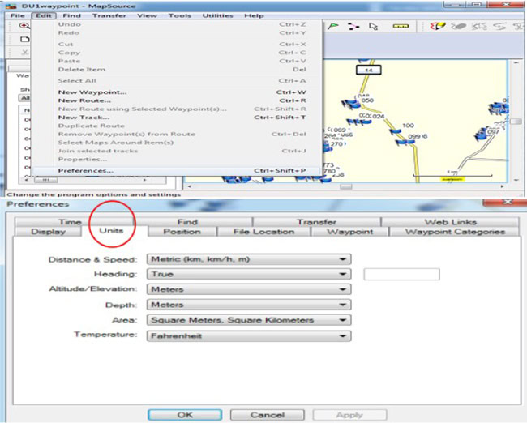The image size is (527, 423).
Task: Open the Area units dropdown
Action: pyautogui.click(x=249, y=320)
